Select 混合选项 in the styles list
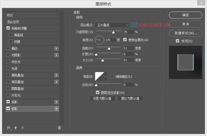 [13, 22]
